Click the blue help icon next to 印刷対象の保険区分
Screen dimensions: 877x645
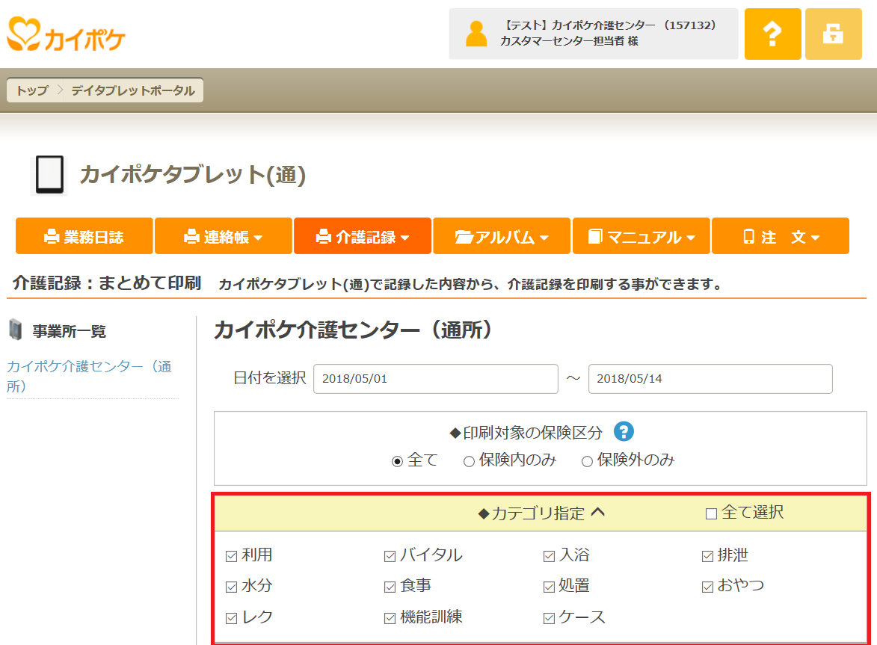pos(623,431)
